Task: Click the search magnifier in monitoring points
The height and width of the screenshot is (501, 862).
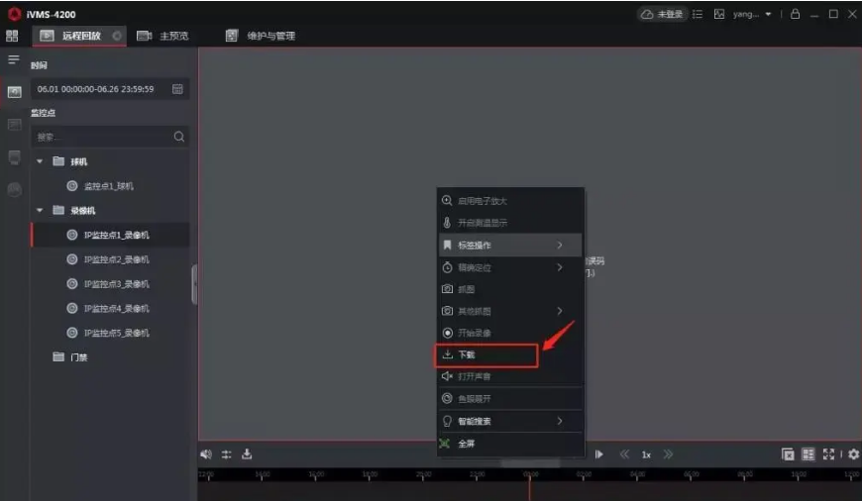Action: coord(179,137)
